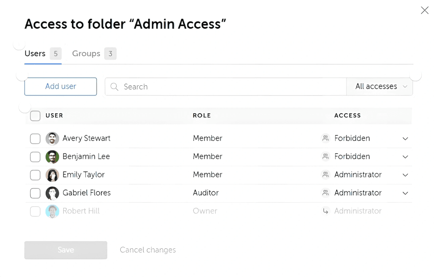Click the group count badge 3

tap(110, 54)
